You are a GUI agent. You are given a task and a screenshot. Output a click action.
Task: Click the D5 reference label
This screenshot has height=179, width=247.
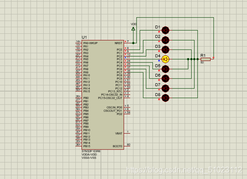158,66
